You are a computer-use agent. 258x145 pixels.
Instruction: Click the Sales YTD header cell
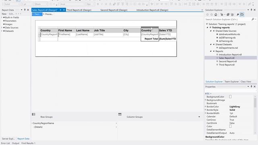[x=168, y=31]
